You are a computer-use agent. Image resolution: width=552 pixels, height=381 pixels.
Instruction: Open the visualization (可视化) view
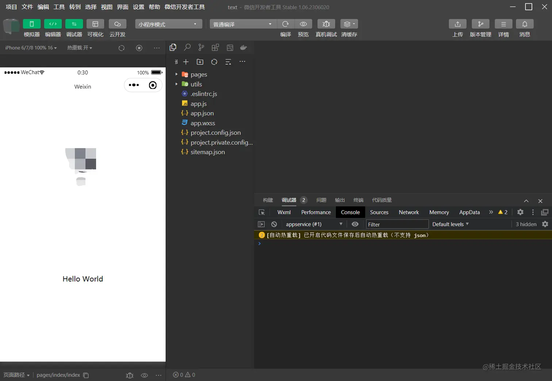(95, 24)
